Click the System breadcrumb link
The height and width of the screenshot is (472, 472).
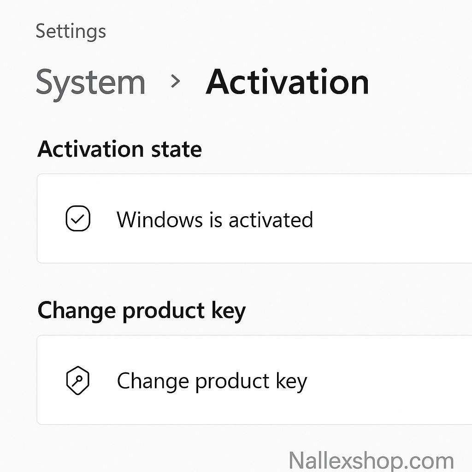click(x=91, y=83)
